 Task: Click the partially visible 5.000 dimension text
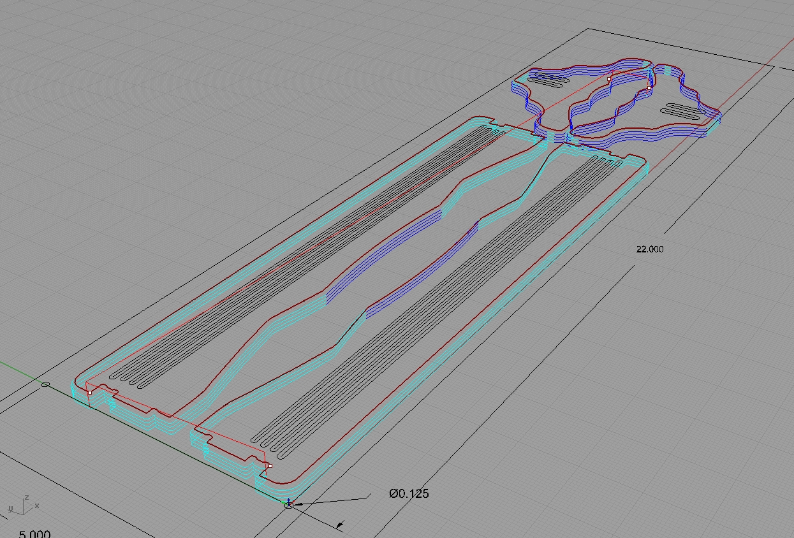[x=34, y=534]
